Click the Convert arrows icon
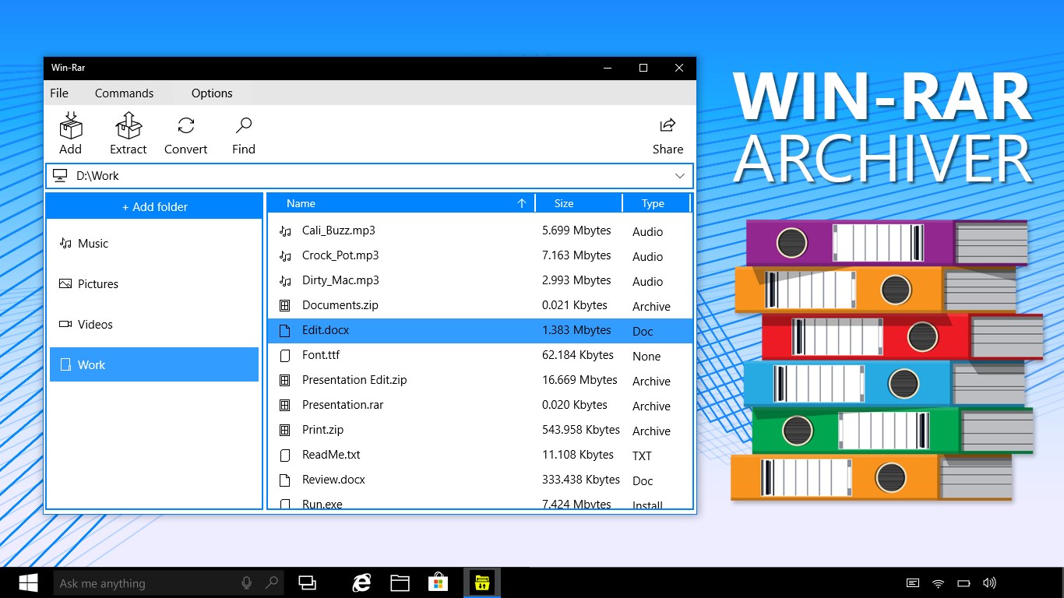1064x598 pixels. 185,125
